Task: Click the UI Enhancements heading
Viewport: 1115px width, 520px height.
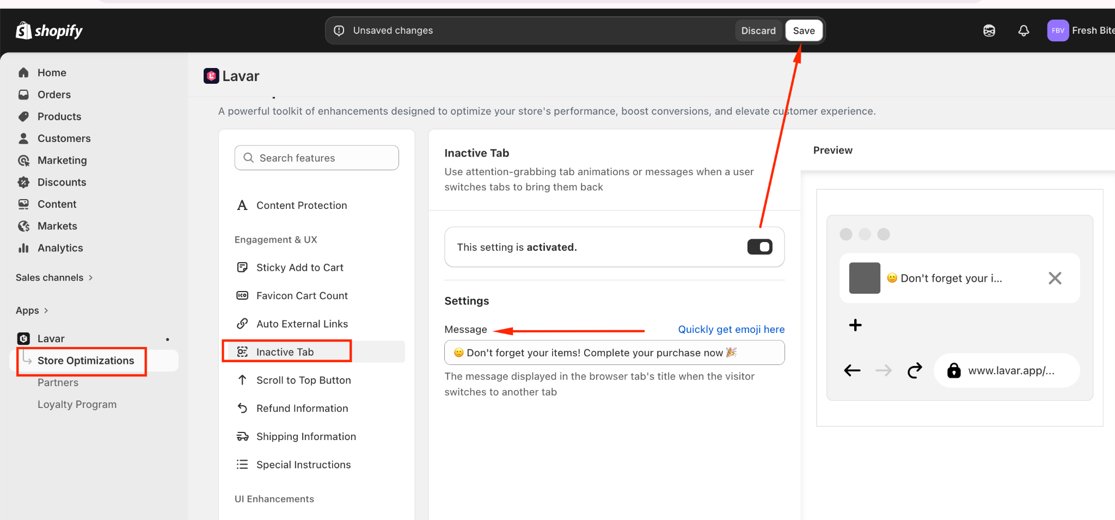Action: pos(274,499)
